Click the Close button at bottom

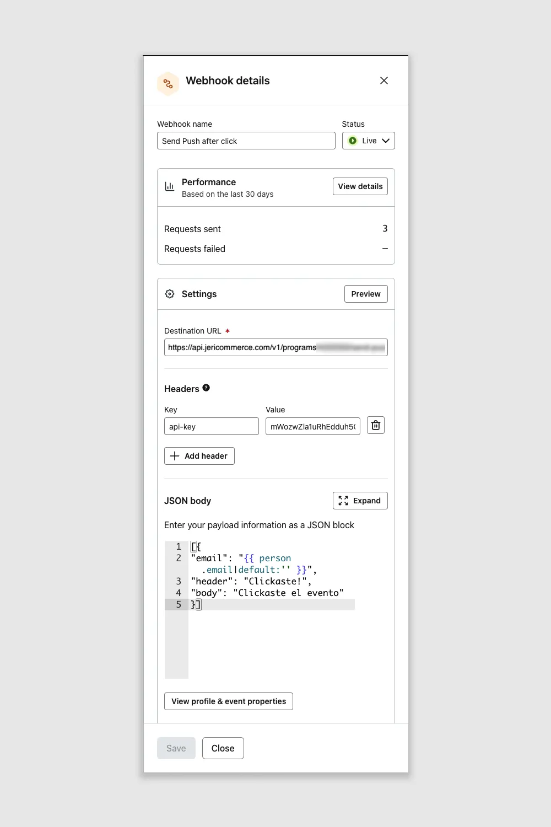click(x=223, y=748)
